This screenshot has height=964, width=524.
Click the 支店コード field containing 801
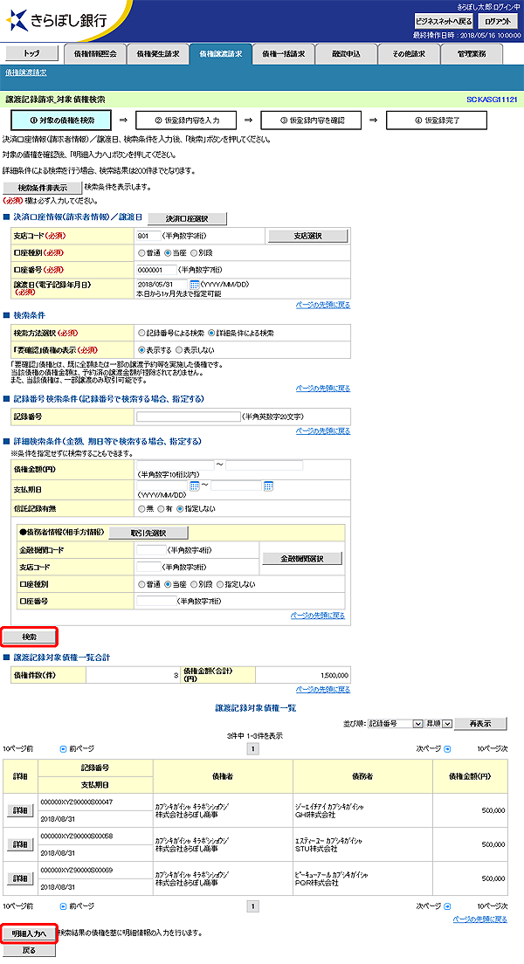(x=148, y=236)
